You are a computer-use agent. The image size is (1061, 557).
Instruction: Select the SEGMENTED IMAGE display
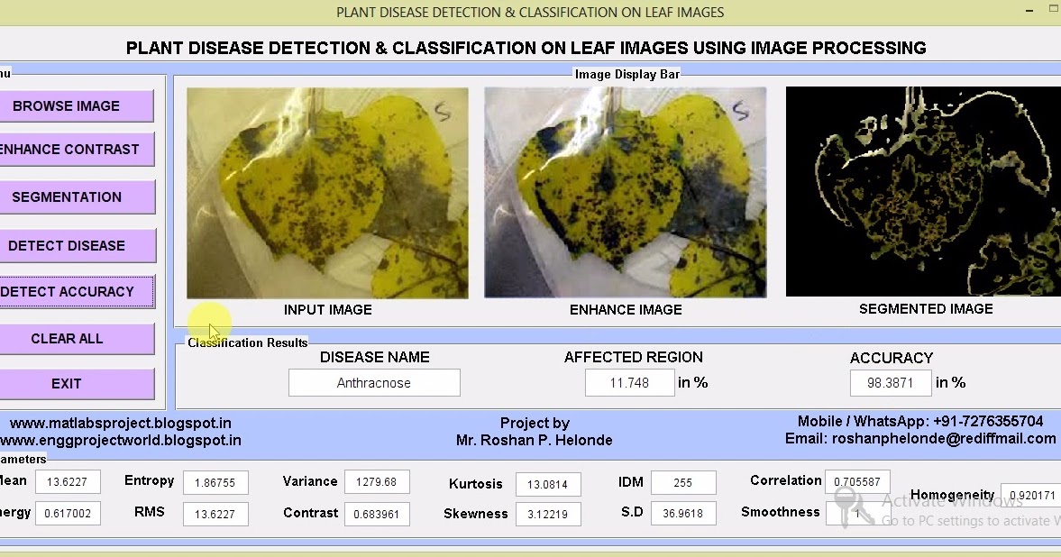(923, 192)
